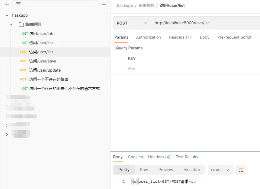
Task: Select the Raw response view
Action: (144, 170)
